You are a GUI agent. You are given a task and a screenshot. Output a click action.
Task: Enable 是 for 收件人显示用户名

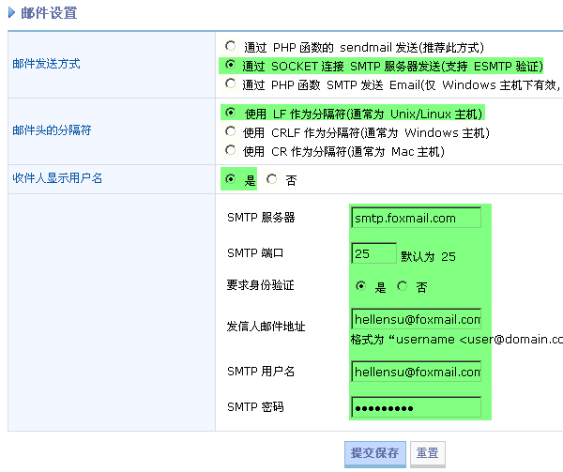(x=231, y=178)
